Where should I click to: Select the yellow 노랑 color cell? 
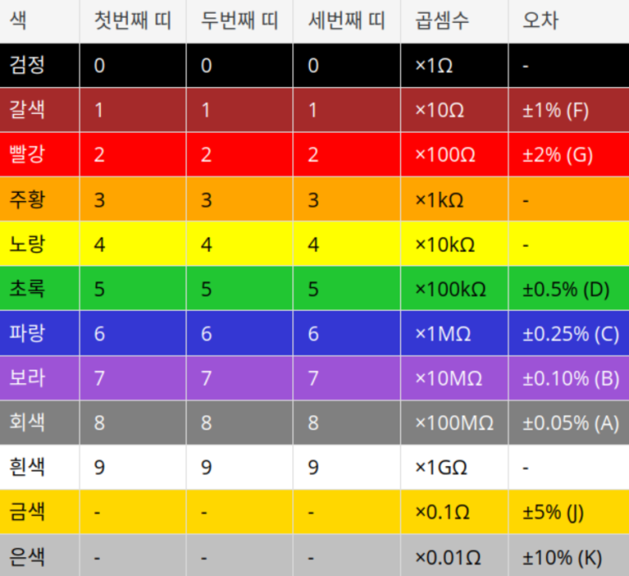[39, 243]
